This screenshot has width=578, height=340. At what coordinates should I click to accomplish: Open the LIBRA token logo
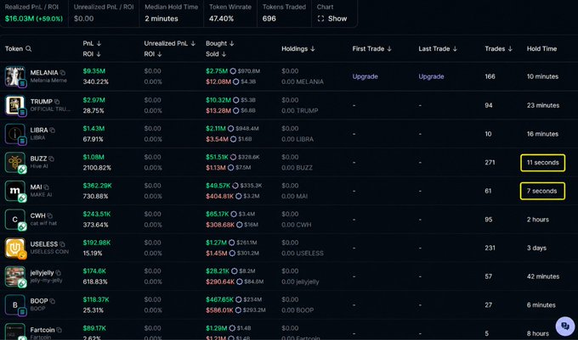coord(14,134)
